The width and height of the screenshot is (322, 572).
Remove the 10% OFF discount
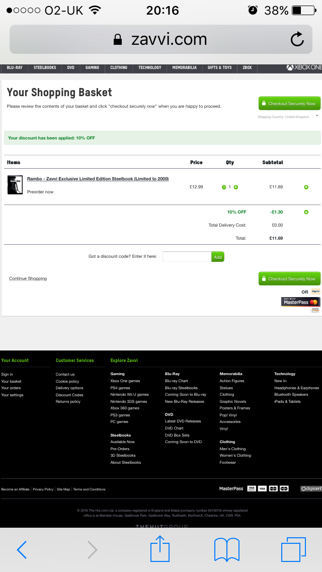pos(306,212)
